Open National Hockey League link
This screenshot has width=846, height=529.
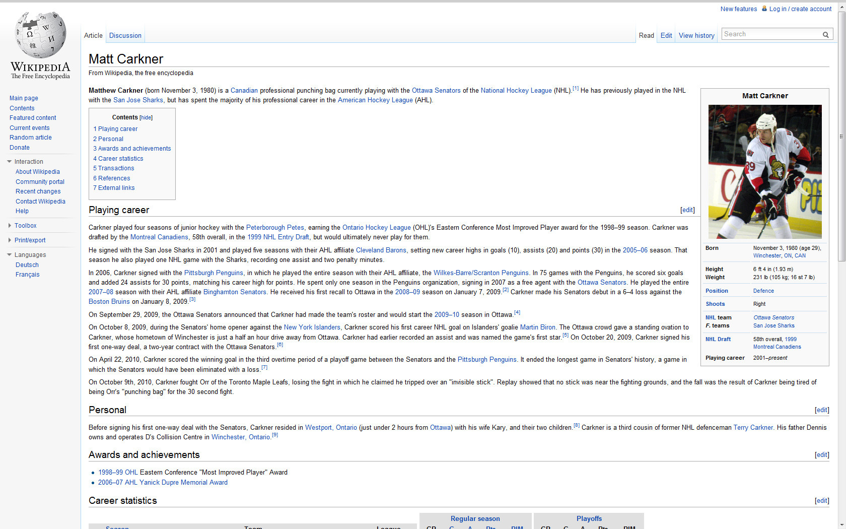[516, 91]
